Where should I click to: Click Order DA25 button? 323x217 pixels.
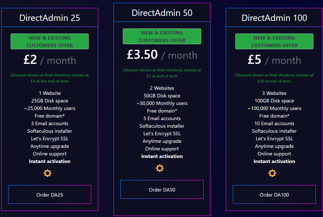50,194
